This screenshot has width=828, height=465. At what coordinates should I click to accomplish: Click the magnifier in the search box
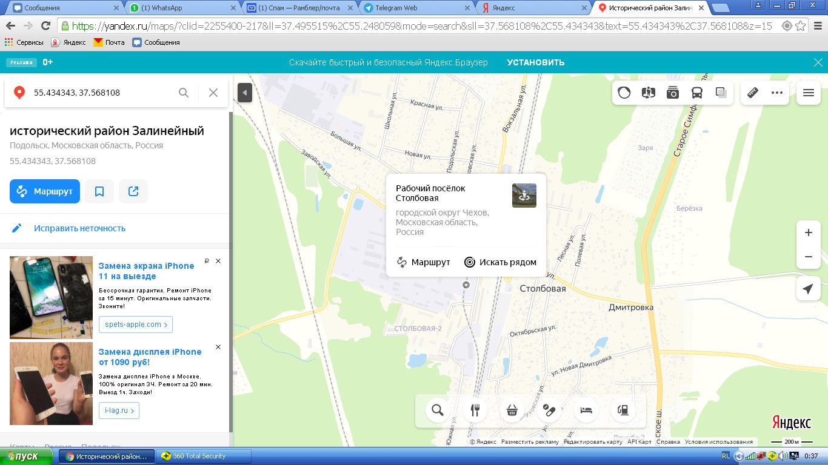click(x=184, y=93)
